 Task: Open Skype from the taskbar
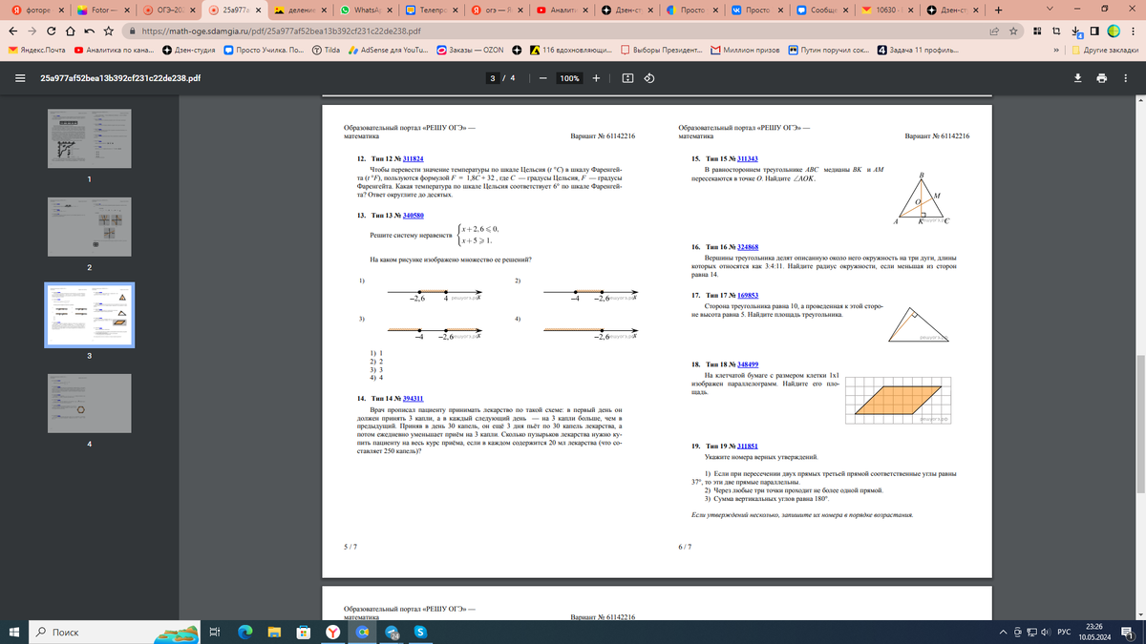[420, 633]
